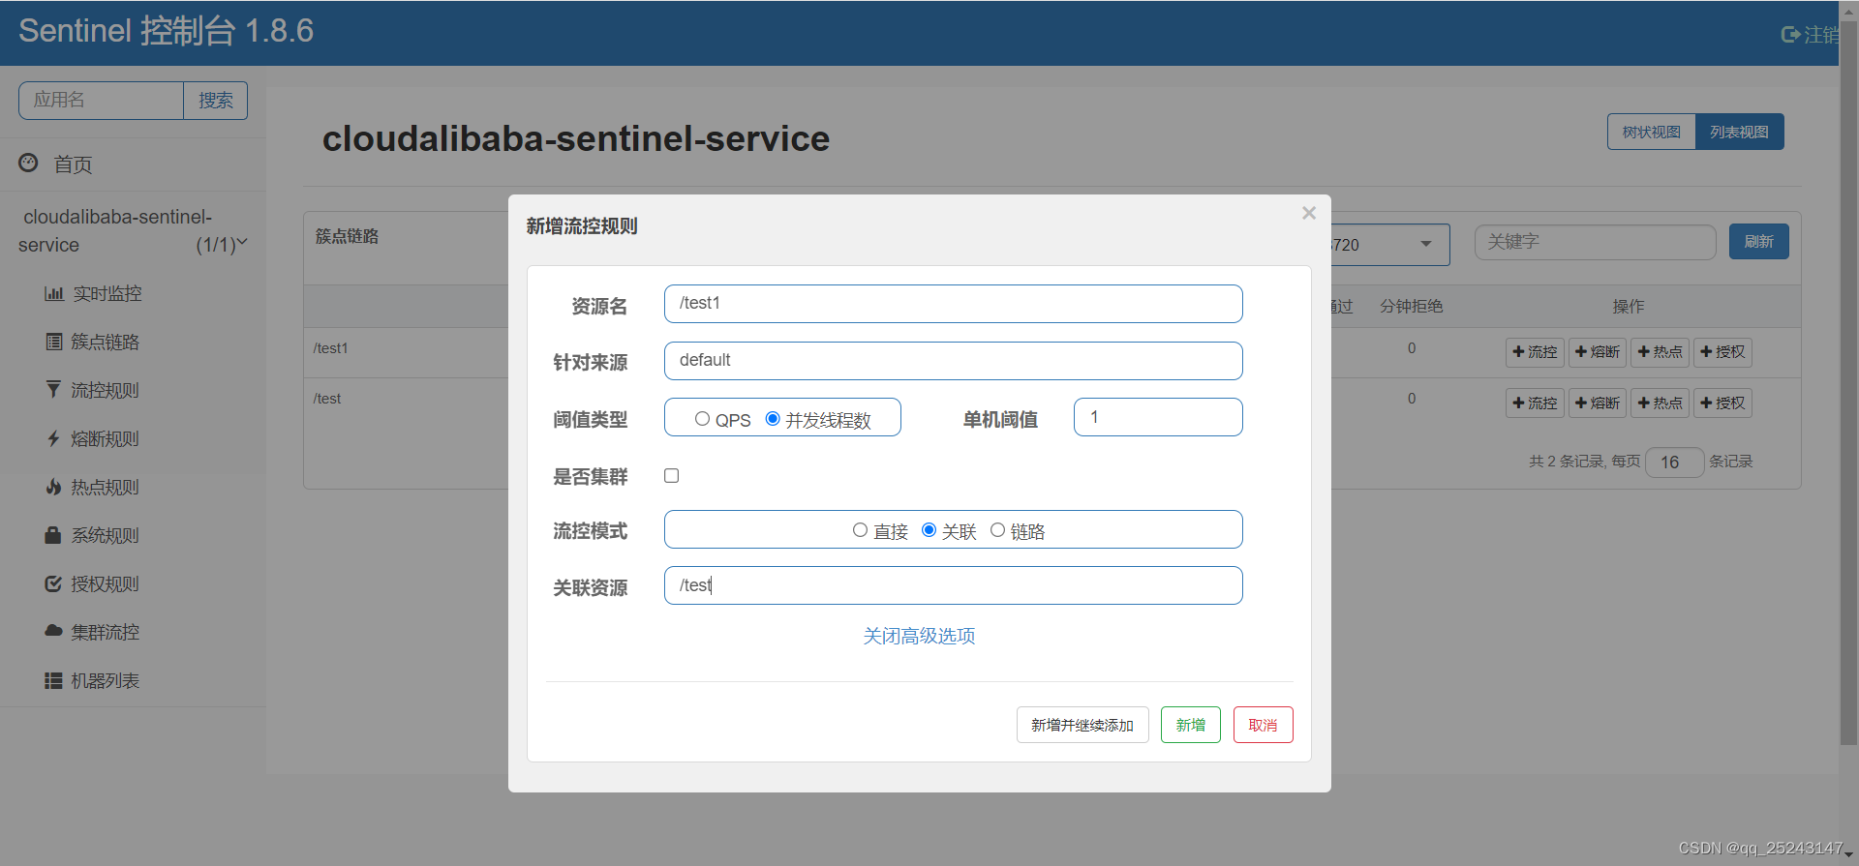Viewport: 1859px width, 866px height.
Task: Open 集群流控 menu item
Action: [106, 632]
